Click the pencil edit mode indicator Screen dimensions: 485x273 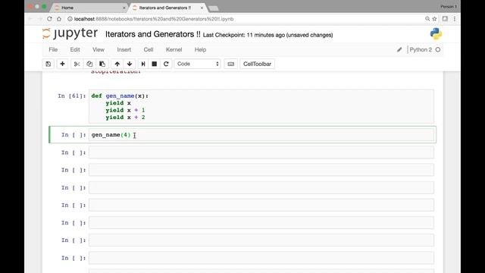[399, 49]
